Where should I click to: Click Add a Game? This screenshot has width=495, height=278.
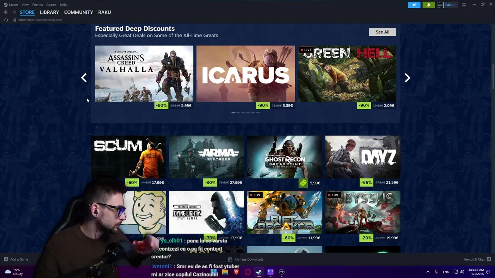16,259
